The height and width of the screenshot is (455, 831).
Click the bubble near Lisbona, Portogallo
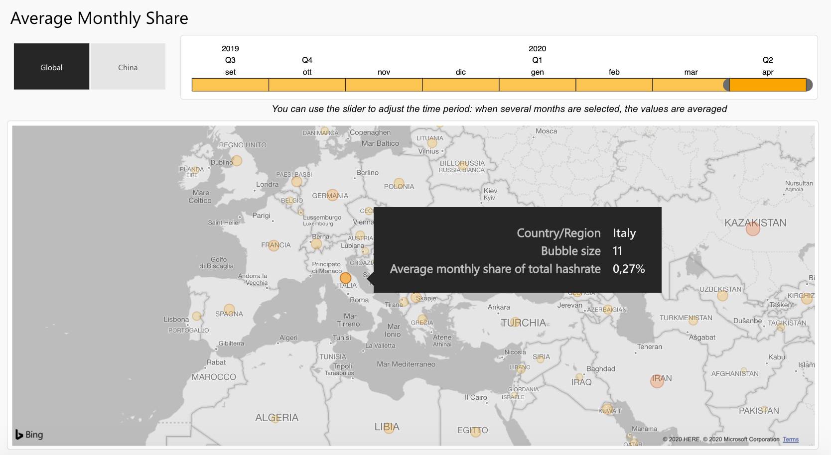point(197,316)
